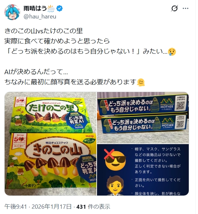Click the Grok slashed-circle icon
Image resolution: width=198 pixels, height=214 pixels.
[x=175, y=9]
